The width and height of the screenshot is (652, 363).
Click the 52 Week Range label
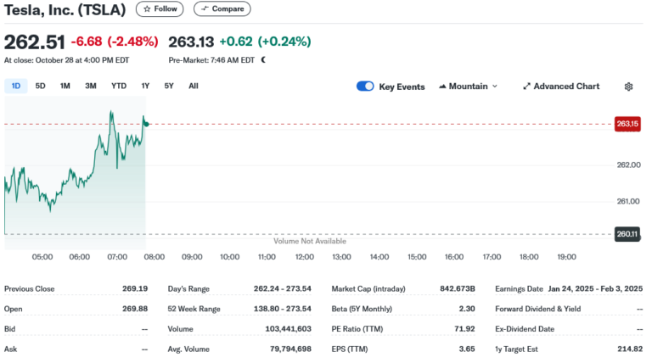point(194,309)
